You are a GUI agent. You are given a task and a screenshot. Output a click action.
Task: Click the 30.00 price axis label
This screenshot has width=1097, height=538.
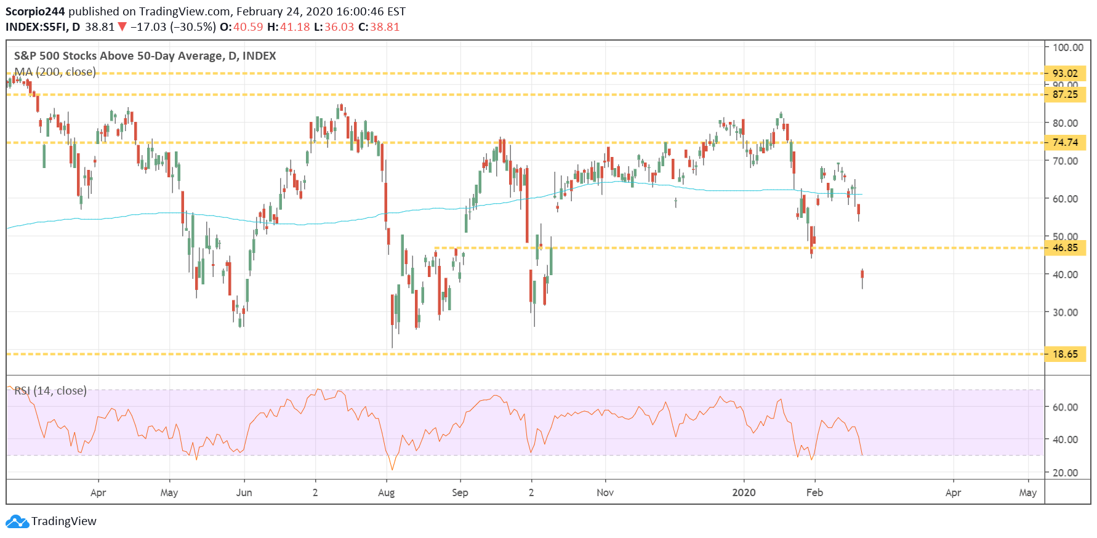(1066, 313)
